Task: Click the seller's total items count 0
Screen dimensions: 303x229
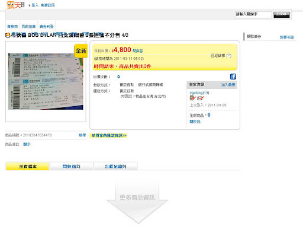Action: [x=209, y=115]
